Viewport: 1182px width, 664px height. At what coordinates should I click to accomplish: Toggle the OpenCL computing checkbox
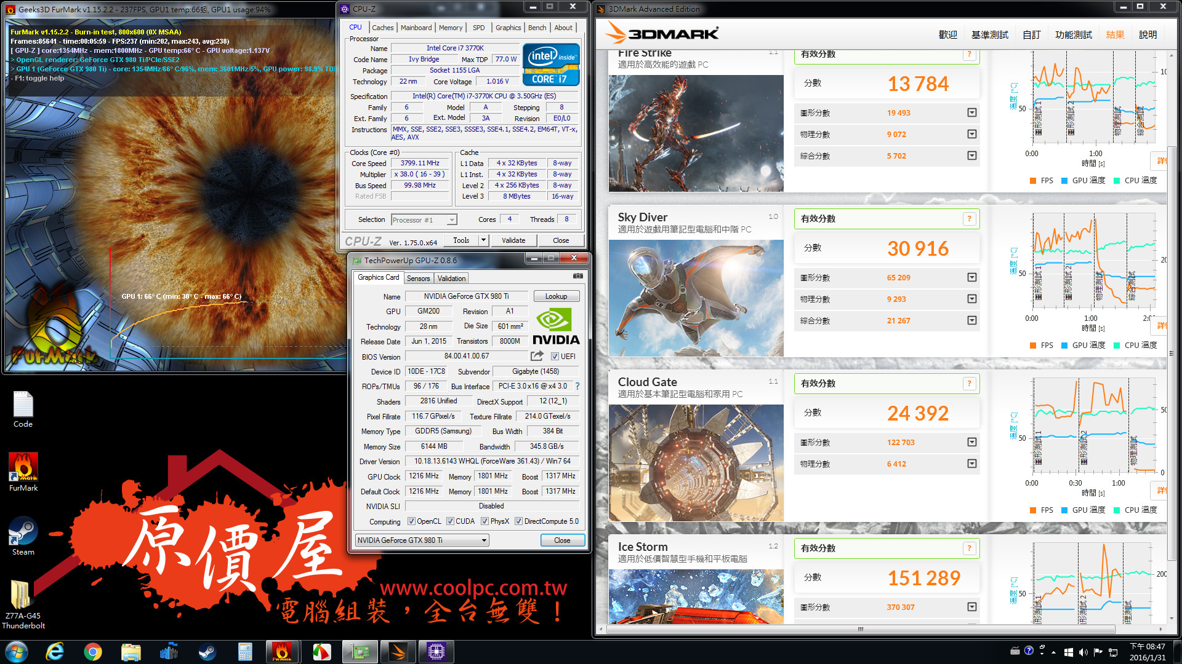(411, 521)
